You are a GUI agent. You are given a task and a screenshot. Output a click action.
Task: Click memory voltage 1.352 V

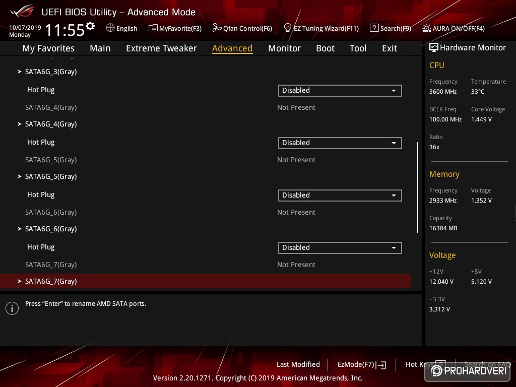click(481, 201)
